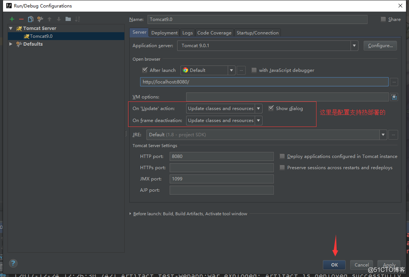409x277 pixels.
Task: Enable Preserve sessions across restarts checkbox
Action: coord(282,167)
